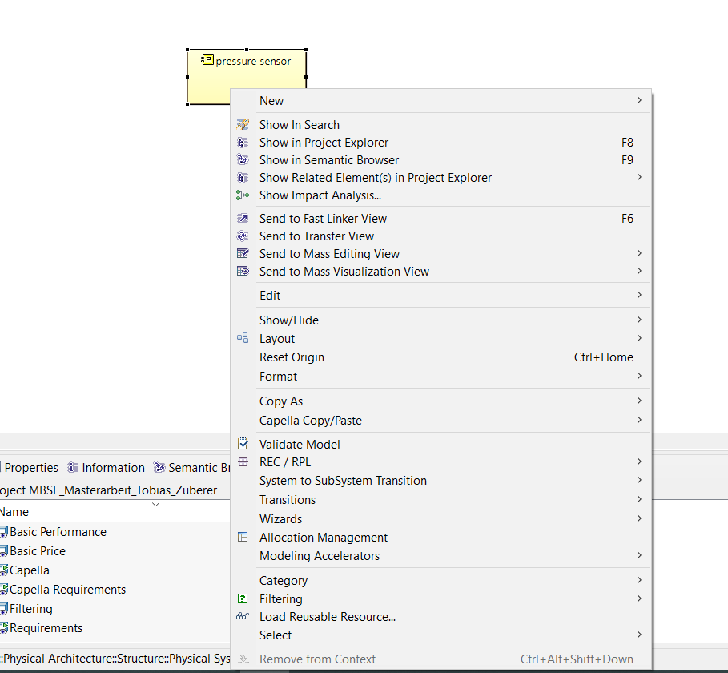Click the Capella Requirements row icon
The width and height of the screenshot is (728, 673).
[4, 590]
